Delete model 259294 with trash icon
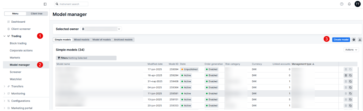 click(x=346, y=75)
